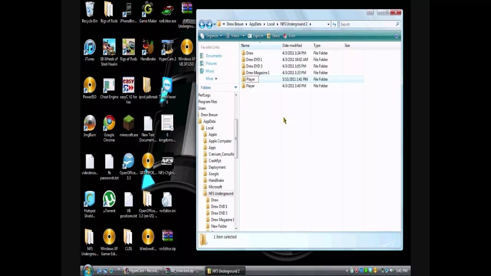Open the Recycle Bin desktop icon
The height and width of the screenshot is (276, 491).
click(x=90, y=12)
